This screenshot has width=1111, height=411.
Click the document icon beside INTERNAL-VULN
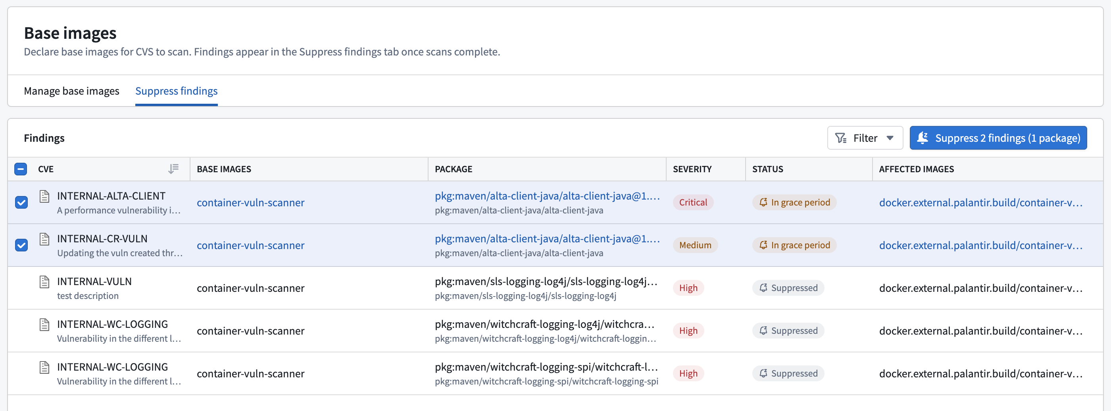[44, 282]
